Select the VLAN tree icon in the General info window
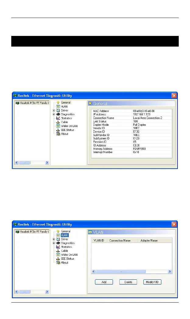This screenshot has height=319, width=190. [x=58, y=107]
